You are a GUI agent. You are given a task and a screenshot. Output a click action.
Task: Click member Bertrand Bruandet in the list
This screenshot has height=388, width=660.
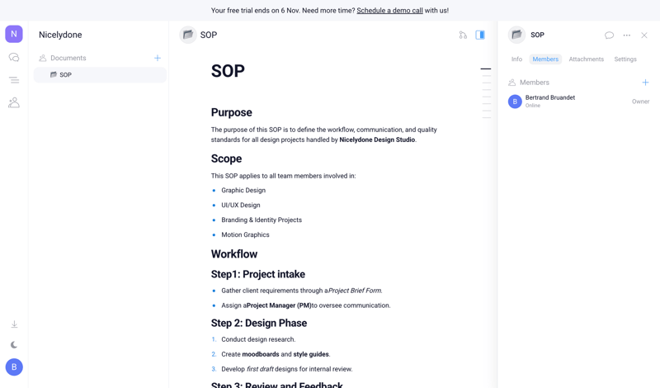(550, 101)
